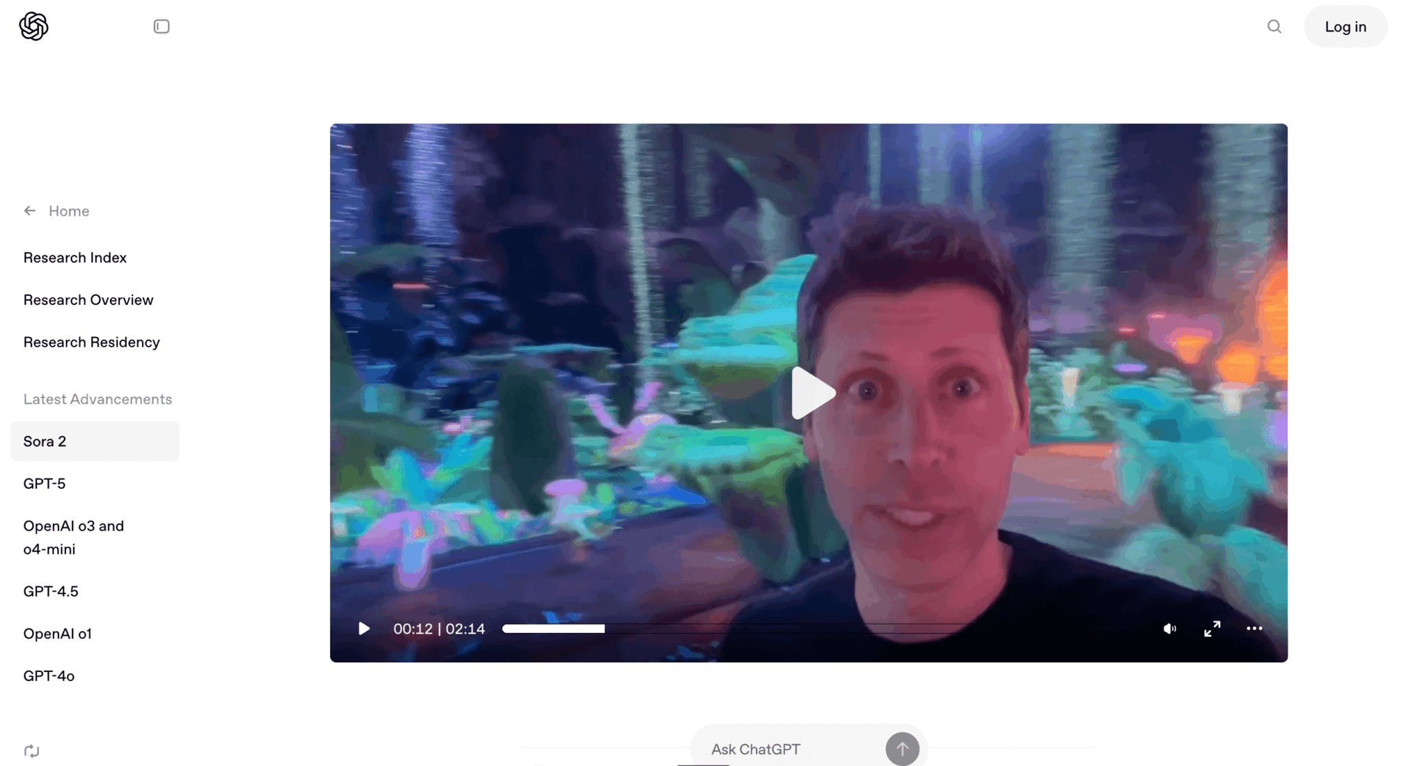Viewport: 1406px width, 766px height.
Task: Click the refresh icon at sidebar bottom
Action: click(32, 750)
